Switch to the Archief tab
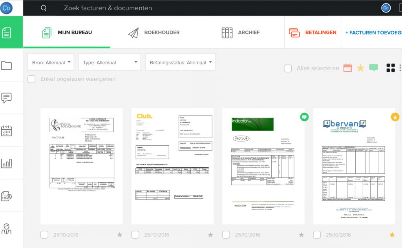This screenshot has width=402, height=248. [x=241, y=33]
